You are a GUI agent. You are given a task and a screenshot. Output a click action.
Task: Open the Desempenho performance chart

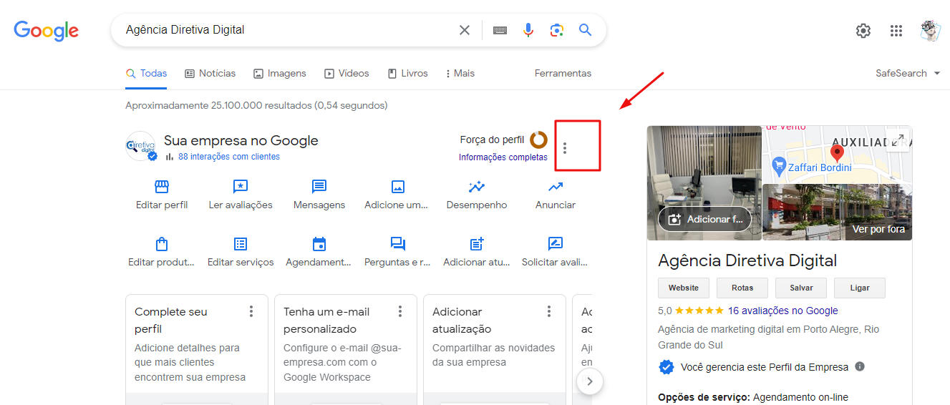pyautogui.click(x=477, y=195)
